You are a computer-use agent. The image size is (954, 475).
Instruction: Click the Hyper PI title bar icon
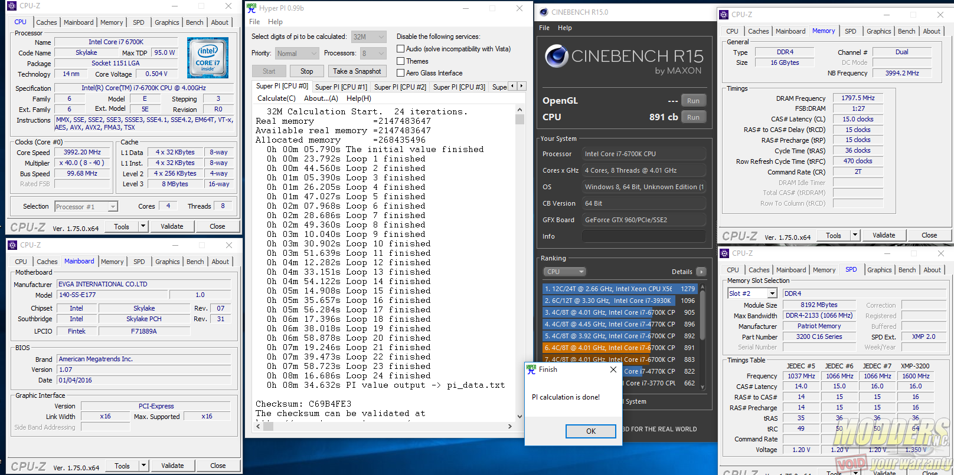click(251, 8)
